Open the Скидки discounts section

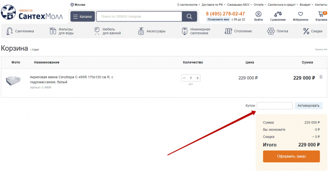313,31
